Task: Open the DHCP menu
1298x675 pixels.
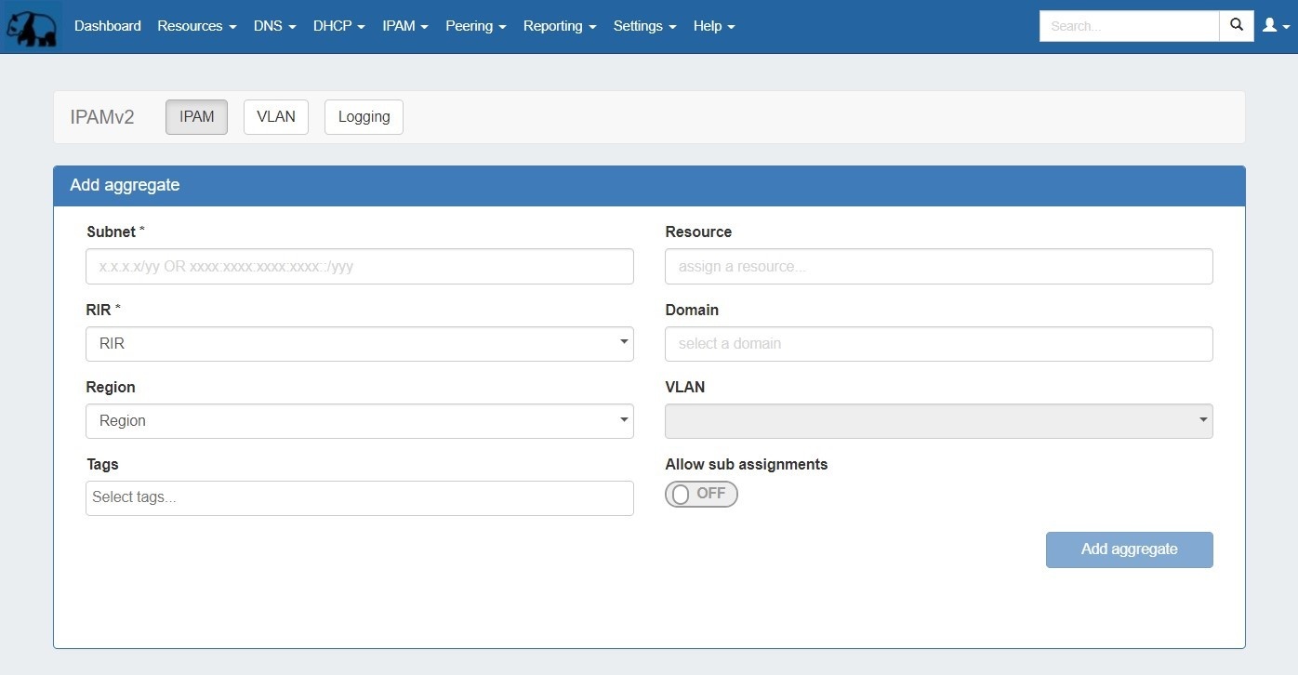Action: (x=338, y=26)
